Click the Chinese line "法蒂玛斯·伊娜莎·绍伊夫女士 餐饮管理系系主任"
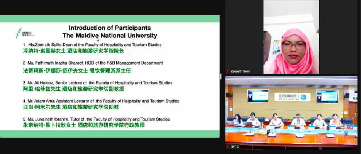Screen dimensions: 361x154 77,71
